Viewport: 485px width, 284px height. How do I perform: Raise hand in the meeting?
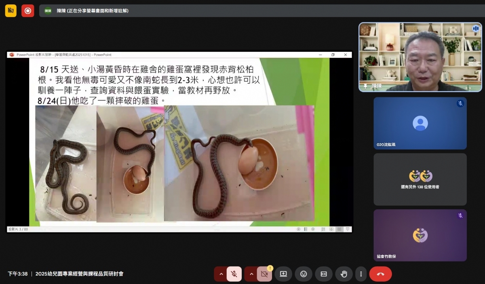click(x=344, y=274)
